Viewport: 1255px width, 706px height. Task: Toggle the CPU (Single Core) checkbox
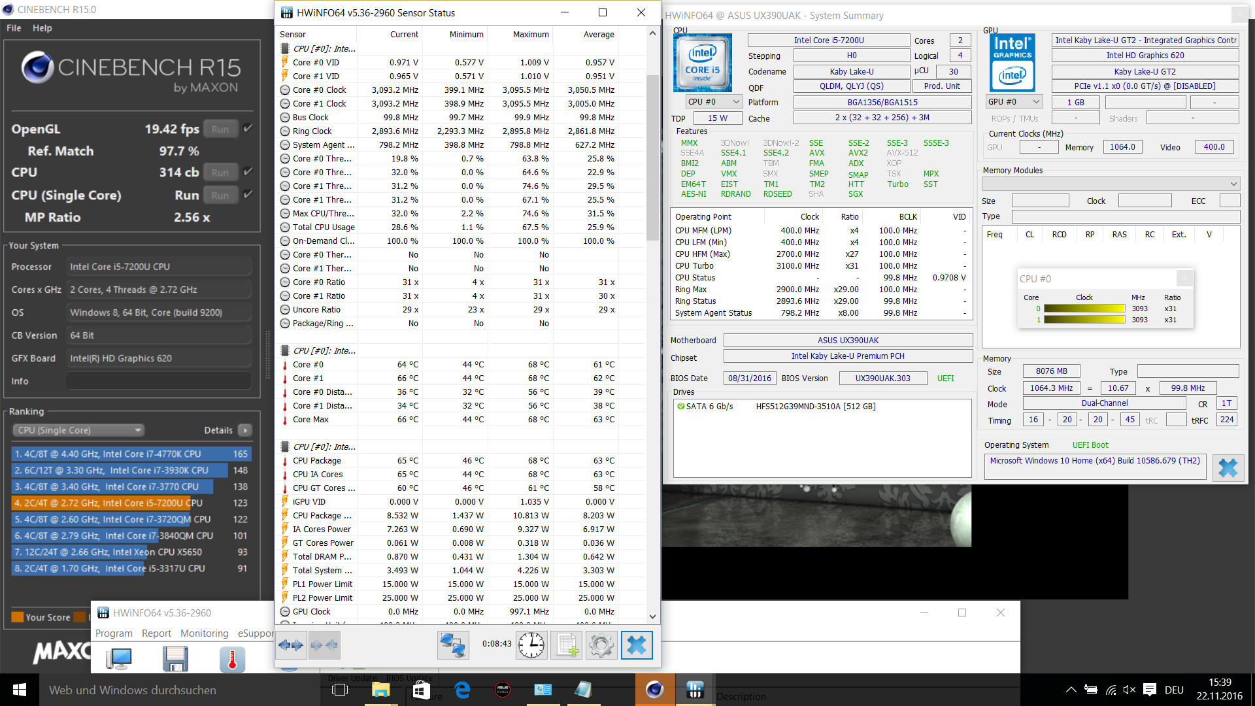(x=248, y=195)
